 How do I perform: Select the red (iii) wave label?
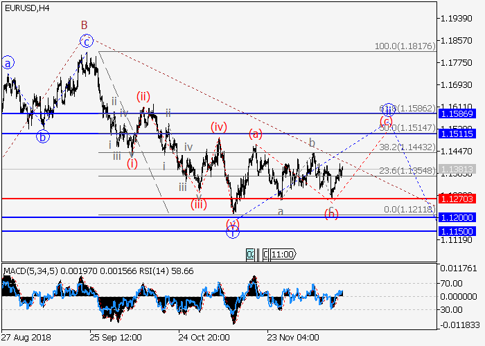[x=199, y=203]
